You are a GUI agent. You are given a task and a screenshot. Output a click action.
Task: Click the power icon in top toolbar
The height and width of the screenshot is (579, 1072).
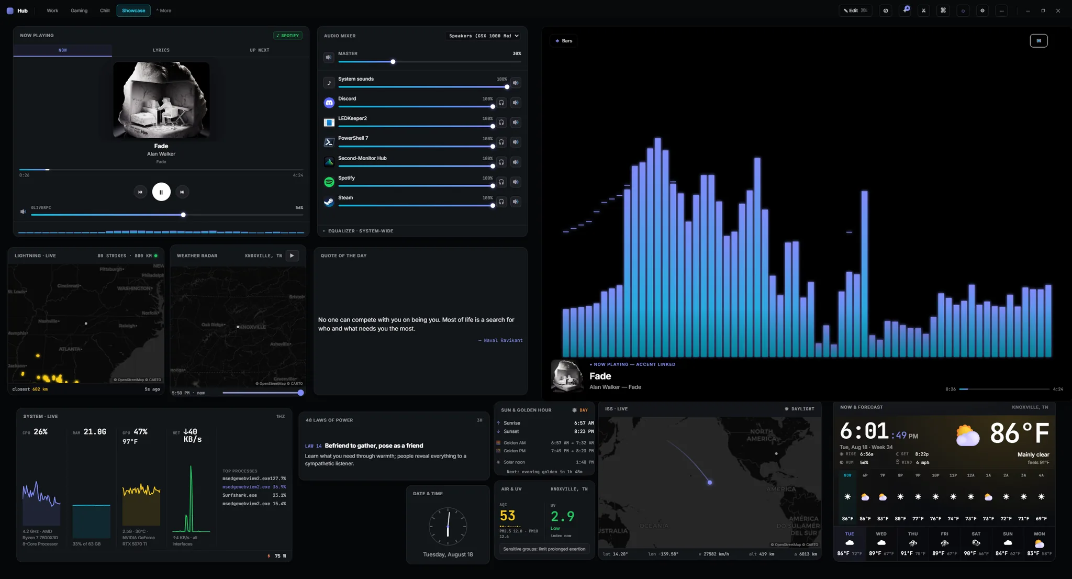[x=963, y=10]
